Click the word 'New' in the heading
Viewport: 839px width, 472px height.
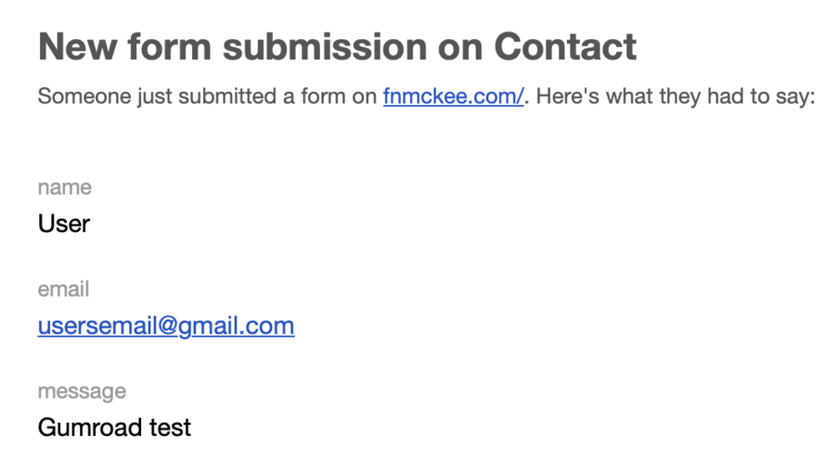pos(73,47)
